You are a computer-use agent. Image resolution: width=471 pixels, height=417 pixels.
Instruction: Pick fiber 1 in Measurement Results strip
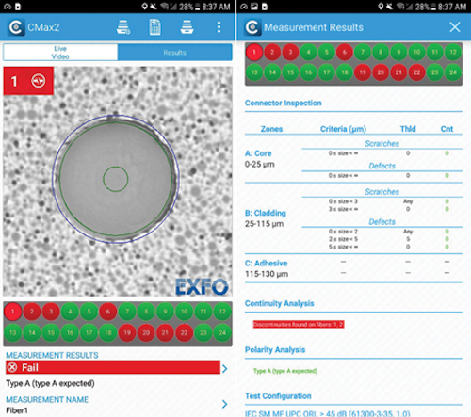point(254,52)
